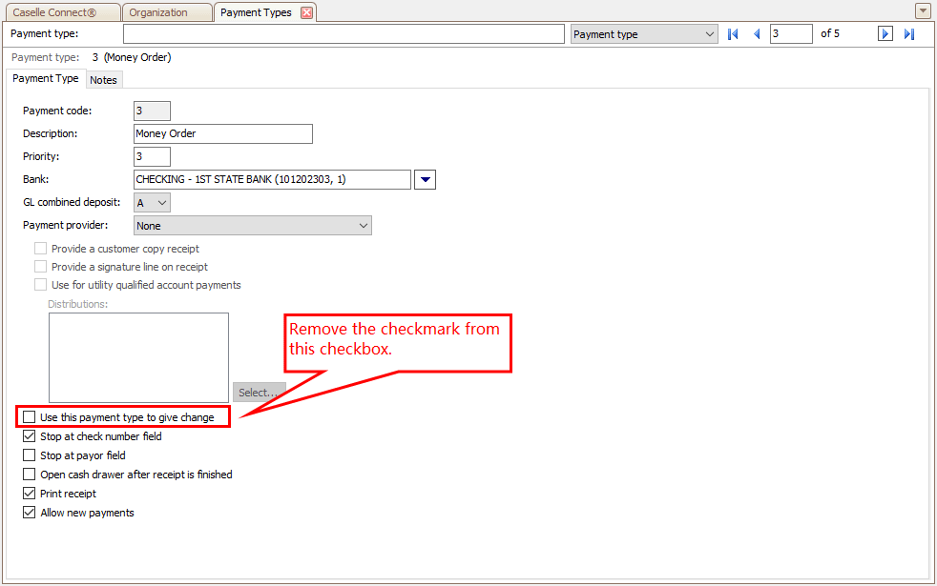Screen dimensions: 937x586
Task: Click the Priority field
Action: [152, 156]
